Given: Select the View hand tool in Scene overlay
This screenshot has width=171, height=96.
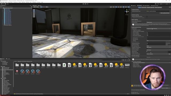Looking at the screenshot, I should coord(34,10).
